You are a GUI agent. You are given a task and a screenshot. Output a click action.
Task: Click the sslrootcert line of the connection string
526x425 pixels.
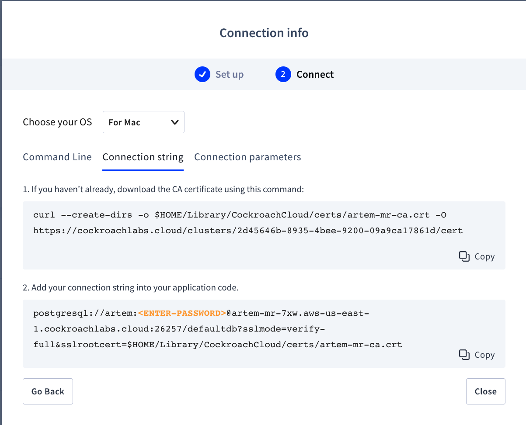pyautogui.click(x=217, y=345)
